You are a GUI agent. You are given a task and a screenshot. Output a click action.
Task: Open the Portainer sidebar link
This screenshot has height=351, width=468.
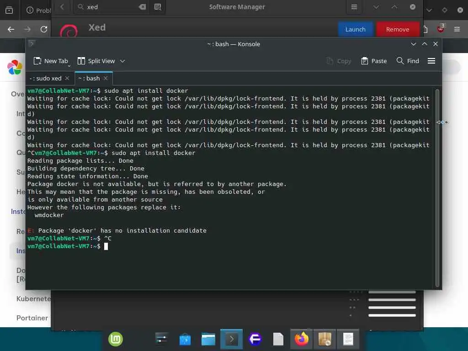coord(32,318)
